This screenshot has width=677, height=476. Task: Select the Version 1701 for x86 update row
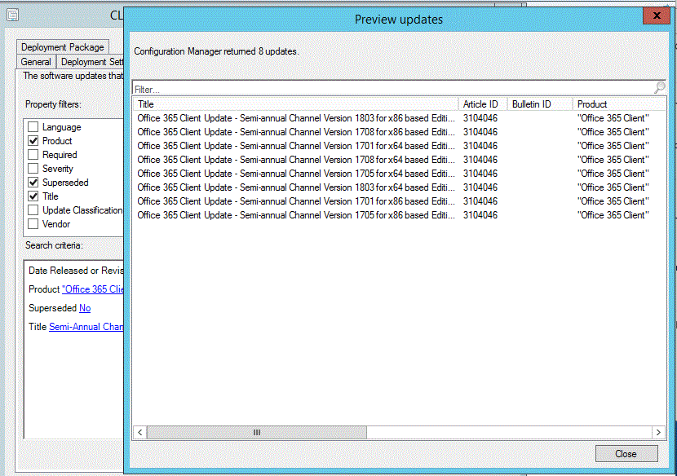pos(400,201)
